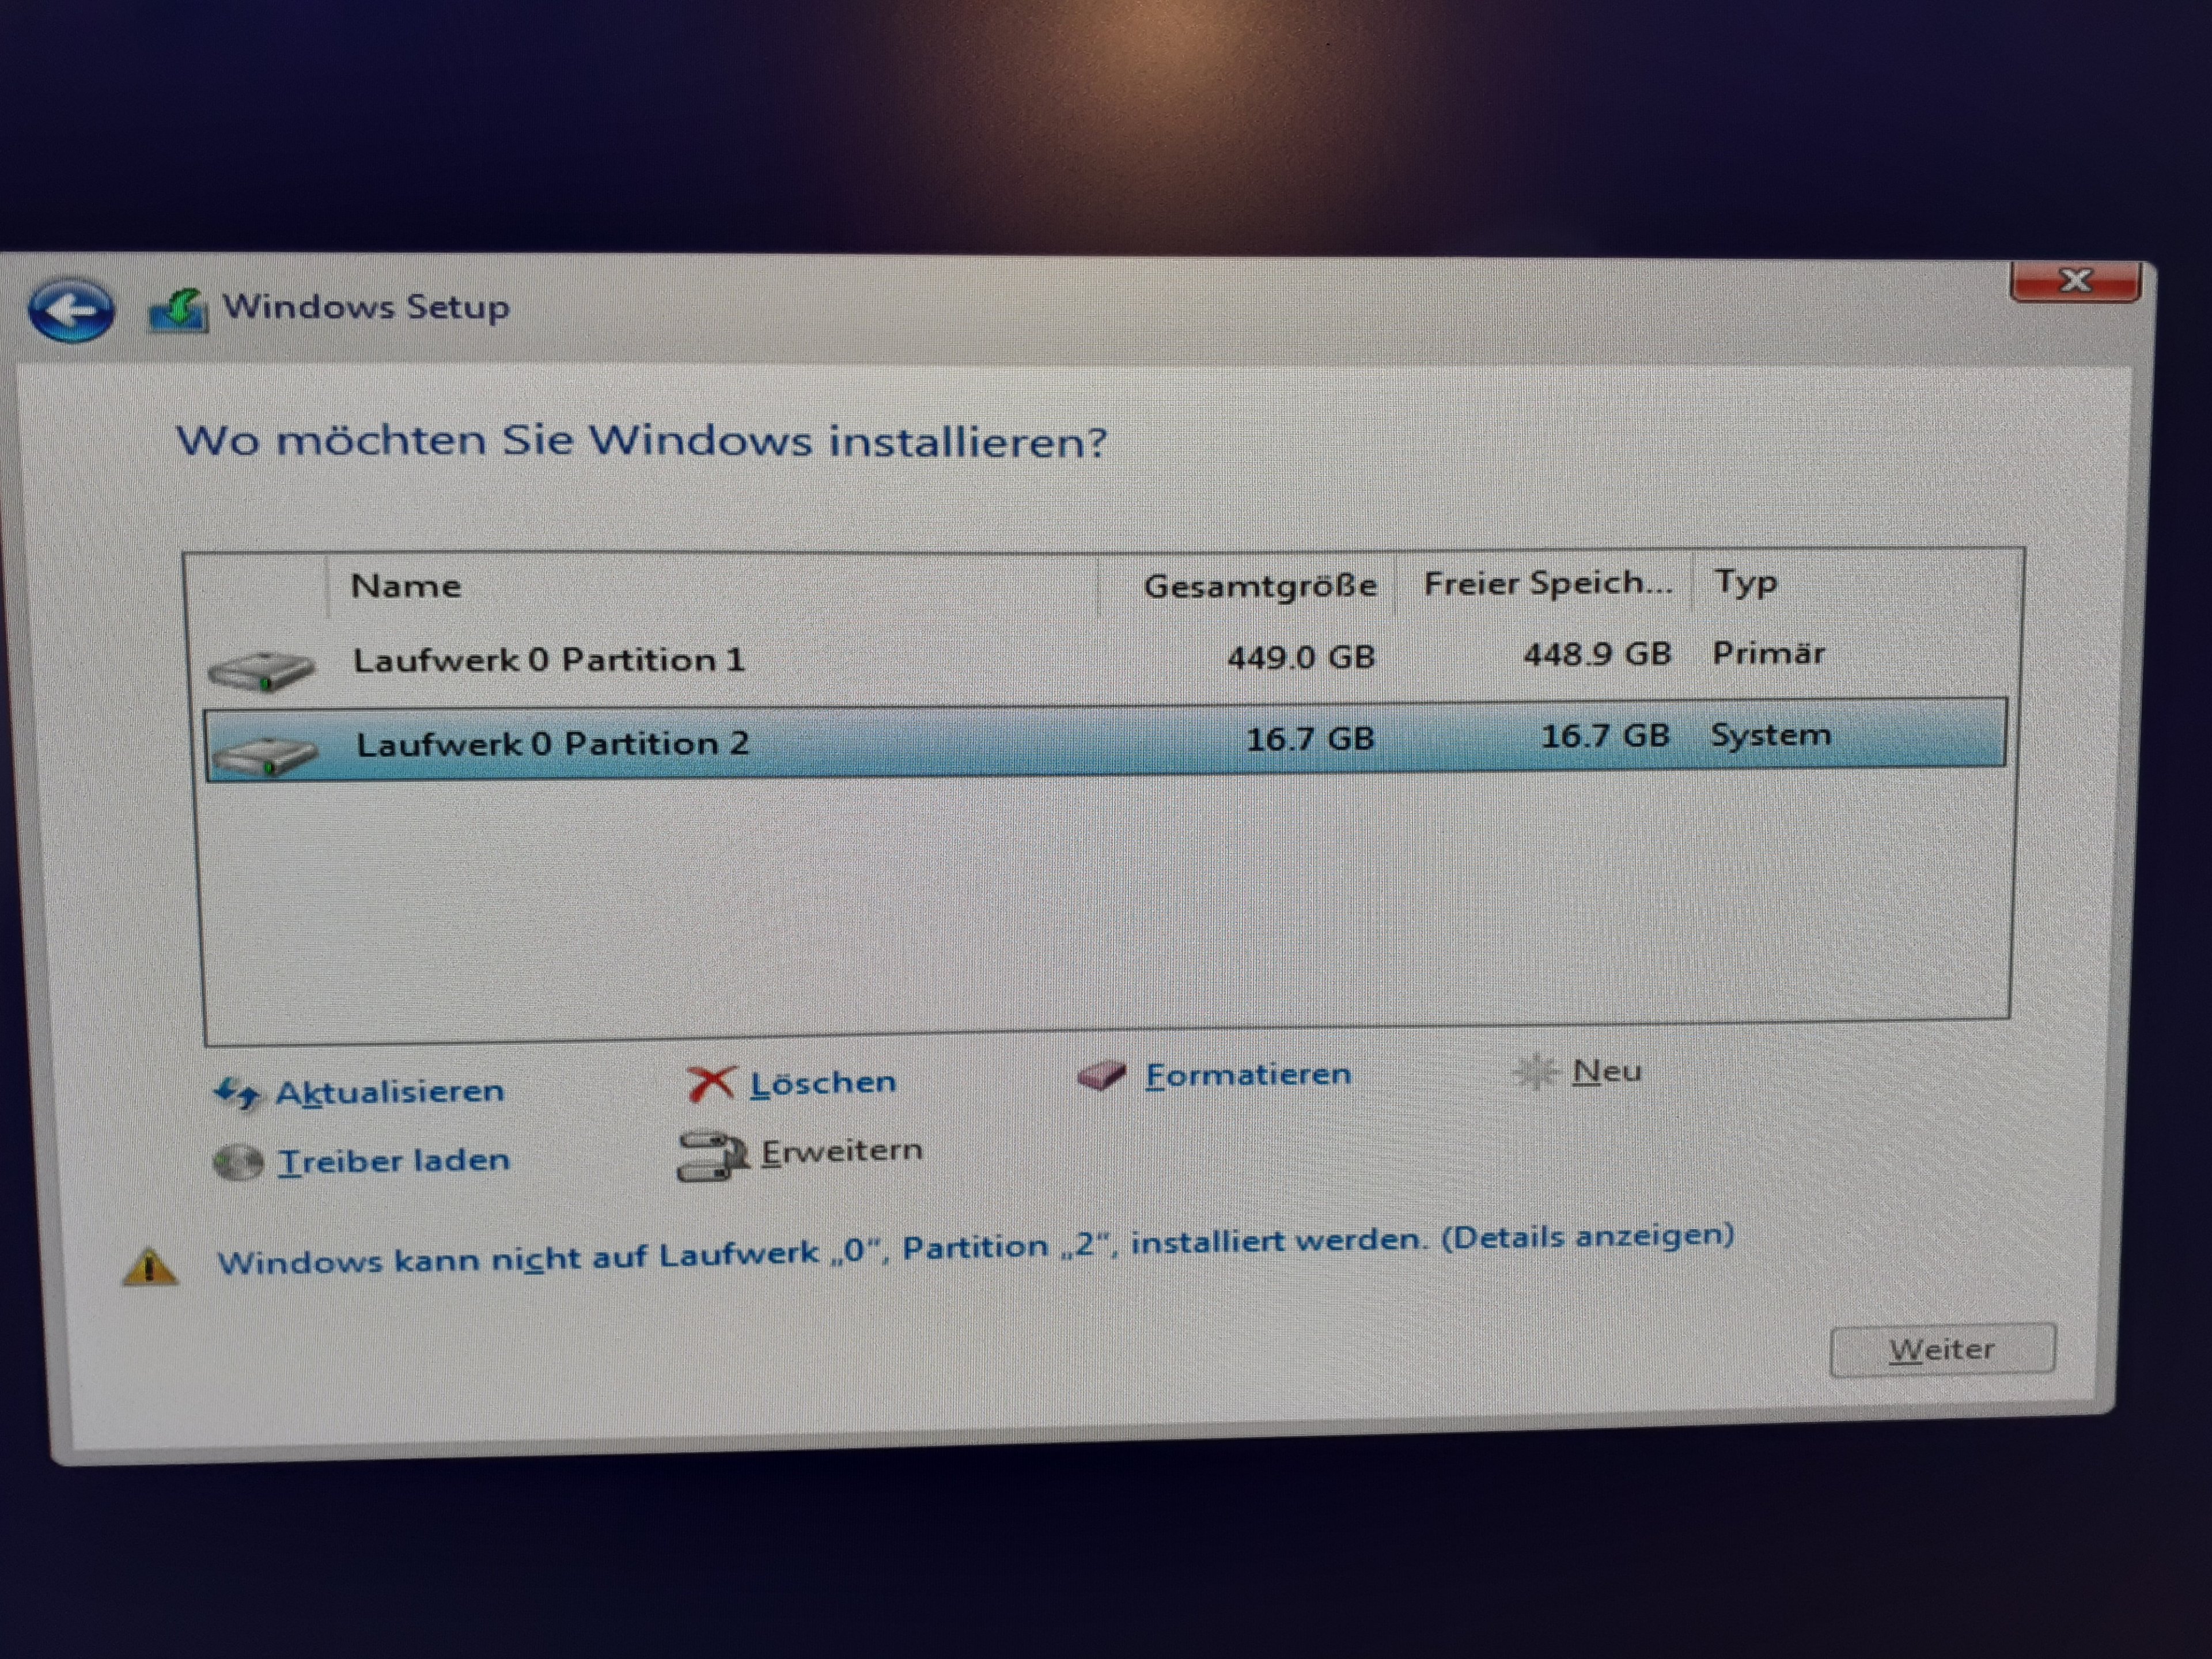This screenshot has height=1659, width=2212.
Task: Click the red X Löschen icon
Action: [711, 1084]
